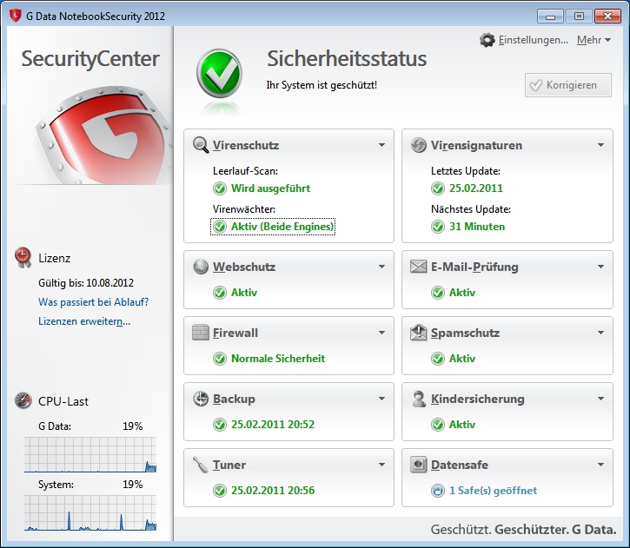The width and height of the screenshot is (630, 548).
Task: Open the Backup dropdown arrow
Action: (381, 399)
